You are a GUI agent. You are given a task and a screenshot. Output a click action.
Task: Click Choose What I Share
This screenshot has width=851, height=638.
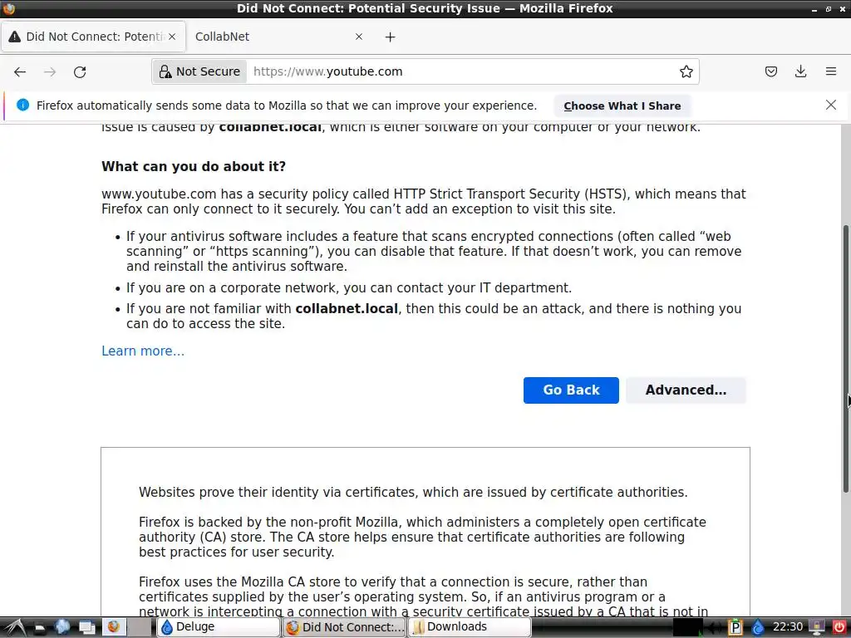(622, 106)
